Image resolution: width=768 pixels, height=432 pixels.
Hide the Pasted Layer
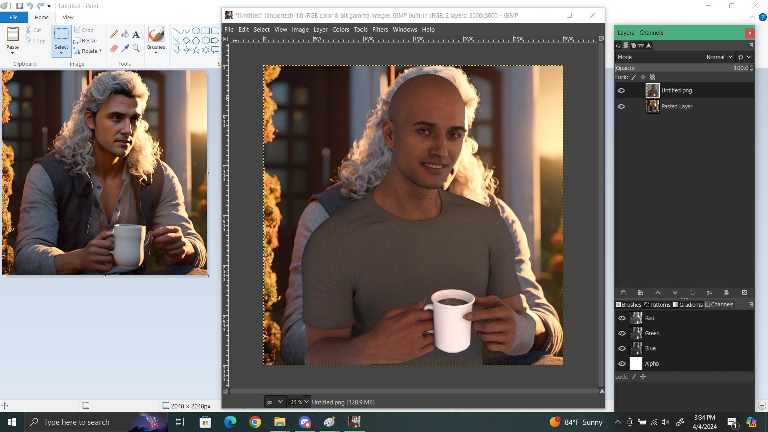click(x=621, y=106)
